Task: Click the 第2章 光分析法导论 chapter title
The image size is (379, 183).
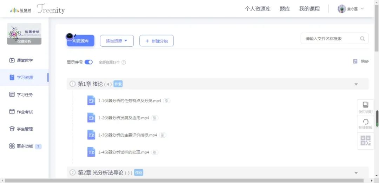Action: pyautogui.click(x=101, y=173)
